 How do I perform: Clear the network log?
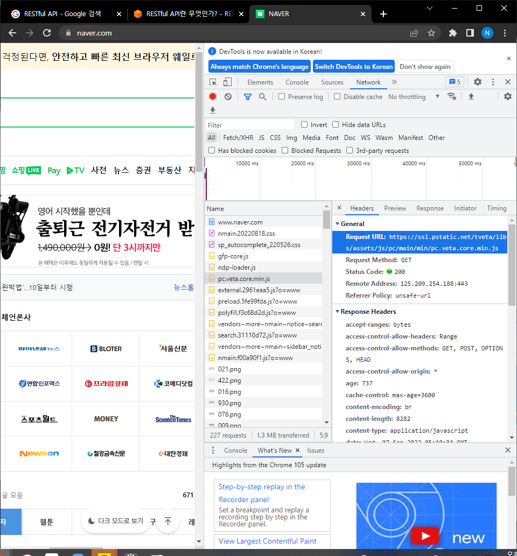coord(228,96)
